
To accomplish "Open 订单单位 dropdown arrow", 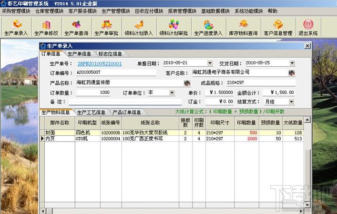I will pyautogui.click(x=172, y=92).
